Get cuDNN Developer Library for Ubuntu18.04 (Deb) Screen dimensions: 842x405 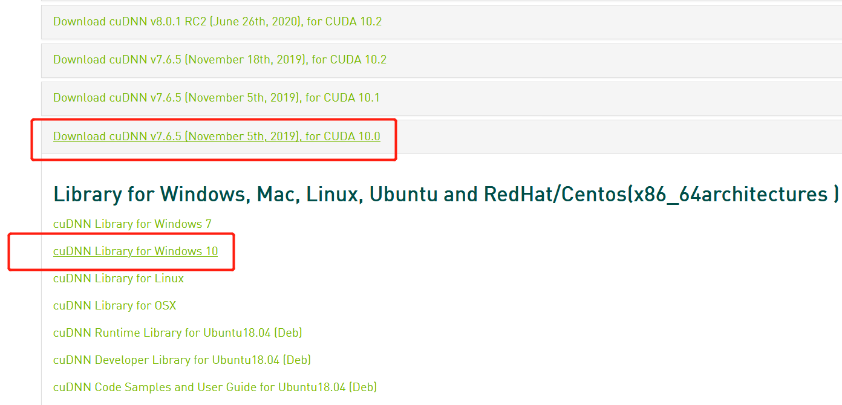[x=182, y=360]
